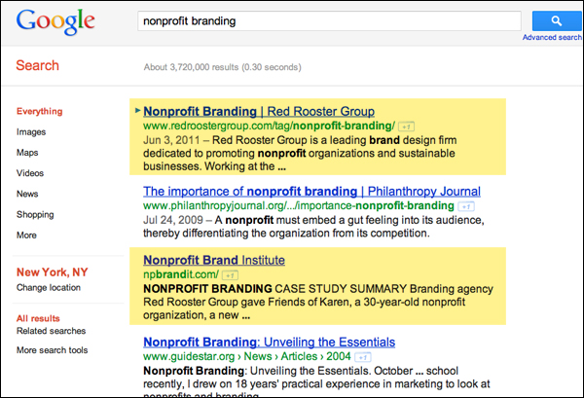Select All results filter
The width and height of the screenshot is (584, 398).
38,319
